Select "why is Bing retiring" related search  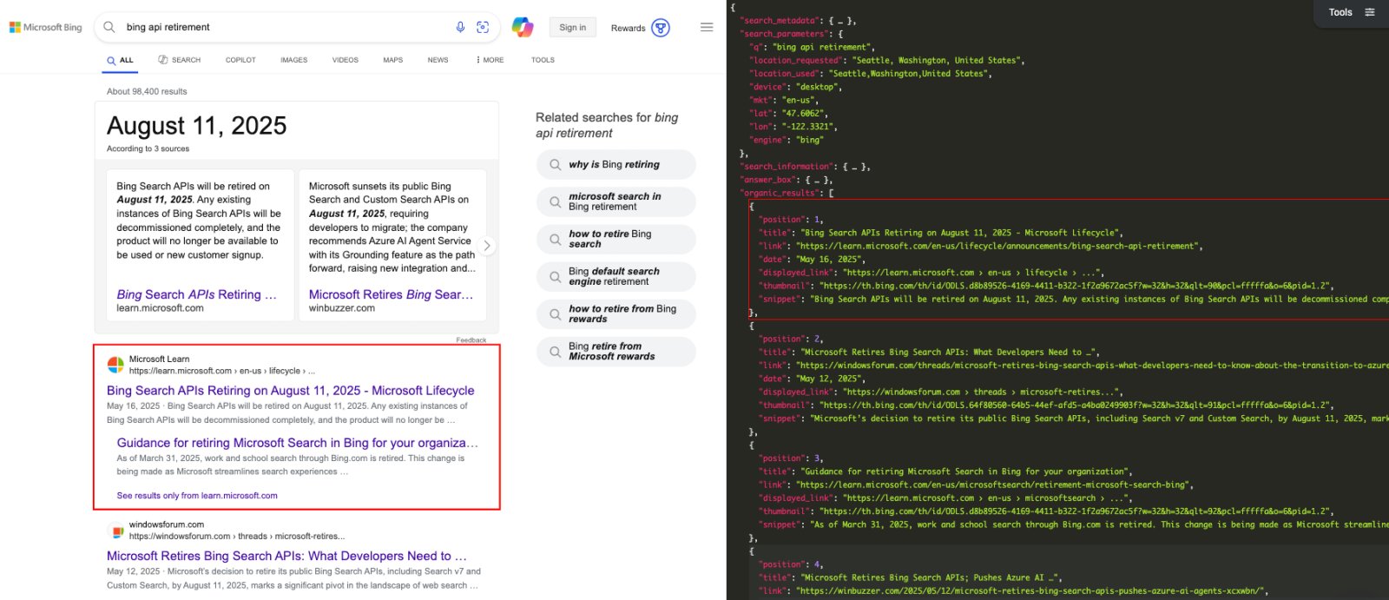(614, 164)
